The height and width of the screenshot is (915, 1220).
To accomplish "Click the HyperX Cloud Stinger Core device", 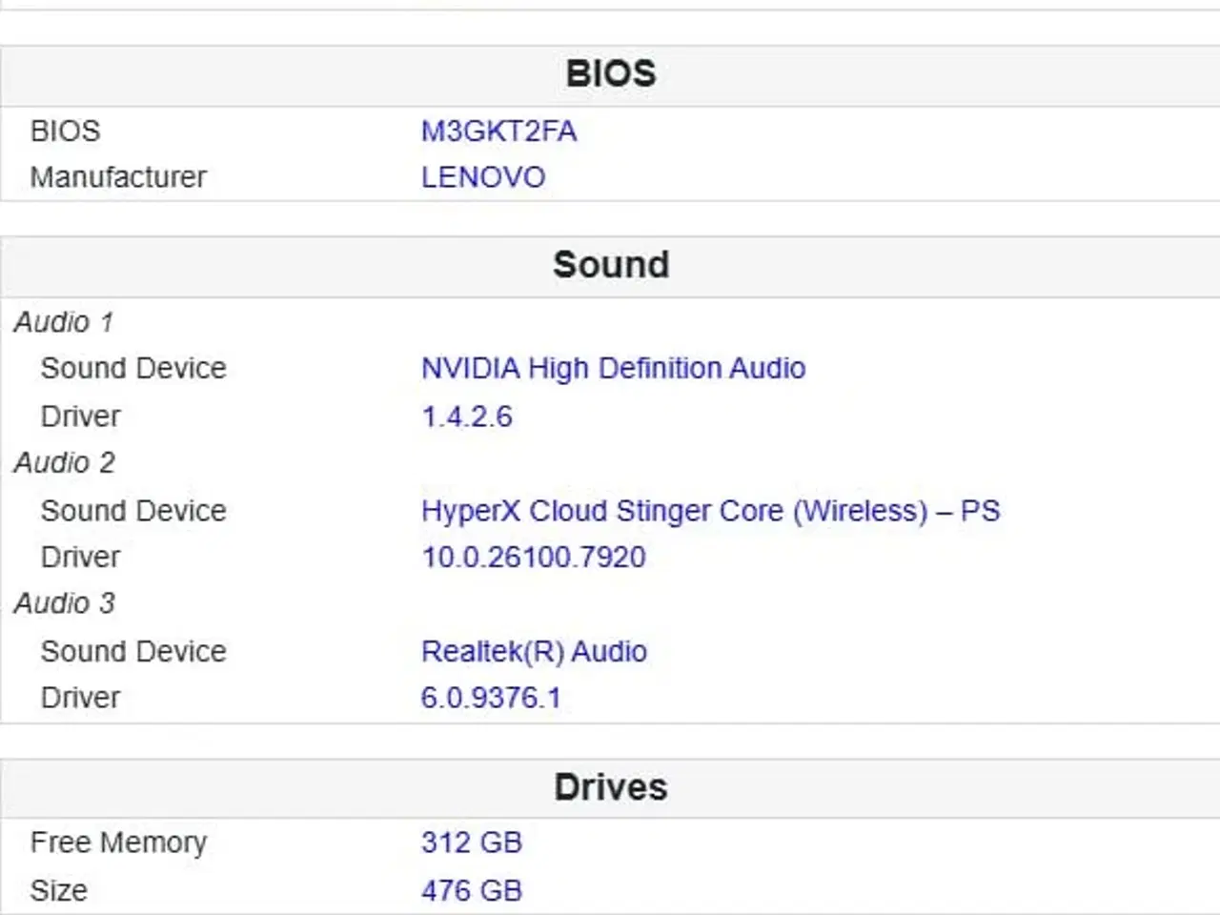I will (710, 511).
